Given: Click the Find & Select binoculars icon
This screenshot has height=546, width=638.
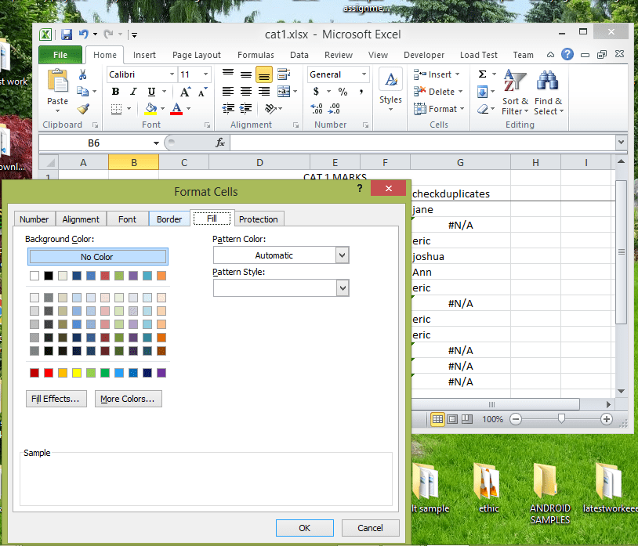Looking at the screenshot, I should pyautogui.click(x=548, y=82).
